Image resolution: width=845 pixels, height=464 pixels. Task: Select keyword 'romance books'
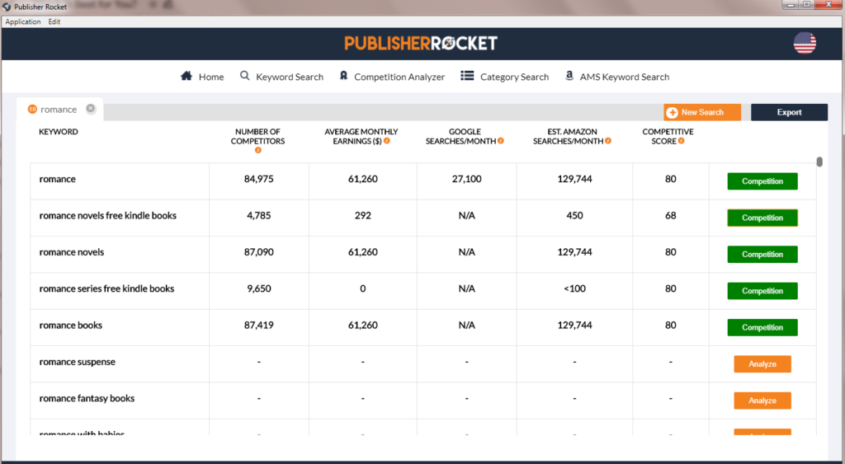pyautogui.click(x=71, y=325)
